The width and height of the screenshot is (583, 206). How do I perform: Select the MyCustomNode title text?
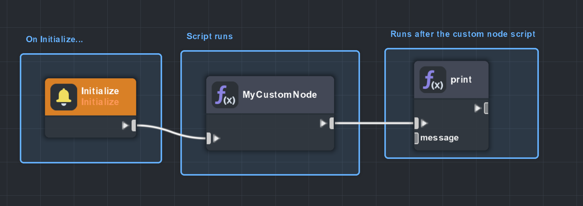click(280, 95)
